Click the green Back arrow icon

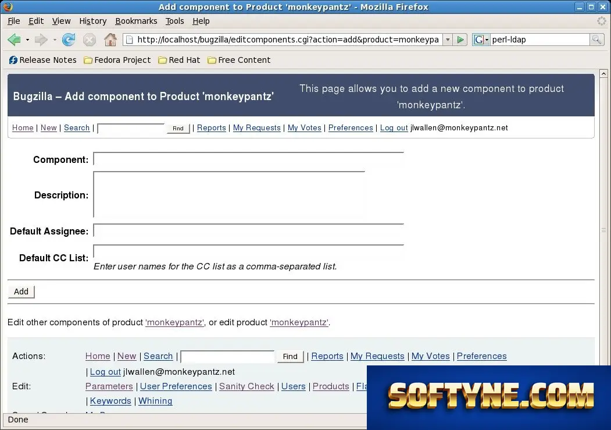(x=14, y=40)
